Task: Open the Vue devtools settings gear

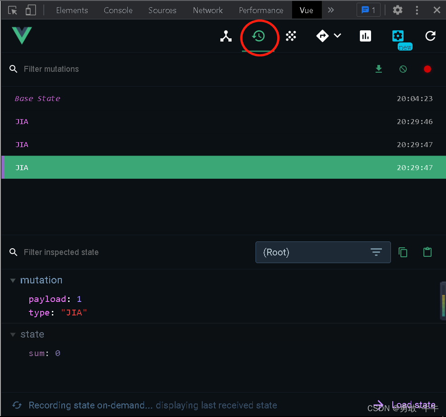Action: coord(398,36)
